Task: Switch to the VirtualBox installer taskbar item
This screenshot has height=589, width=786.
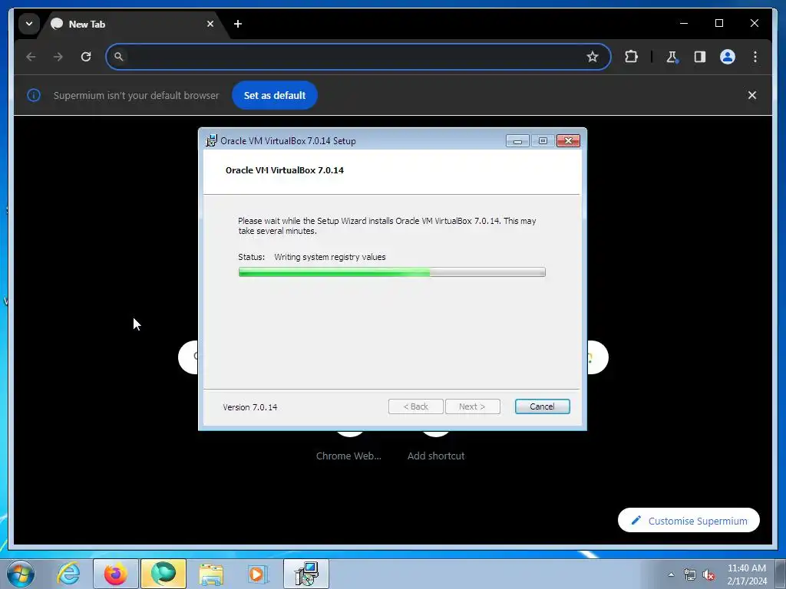Action: coord(306,574)
